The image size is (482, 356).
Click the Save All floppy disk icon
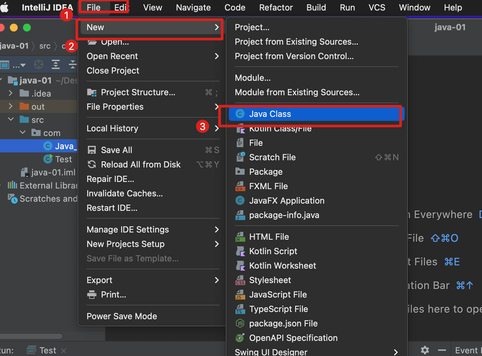92,150
